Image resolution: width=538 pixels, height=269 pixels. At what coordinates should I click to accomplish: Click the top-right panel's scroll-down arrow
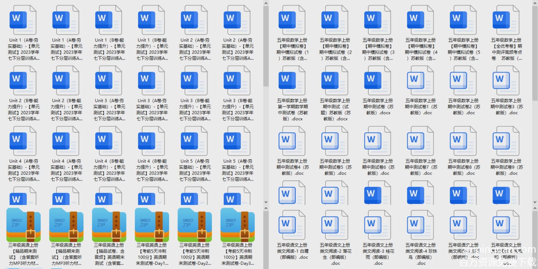point(535,202)
